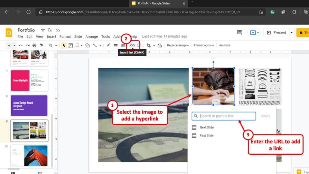Open the Arrange menu
This screenshot has width=309, height=174.
click(x=91, y=36)
